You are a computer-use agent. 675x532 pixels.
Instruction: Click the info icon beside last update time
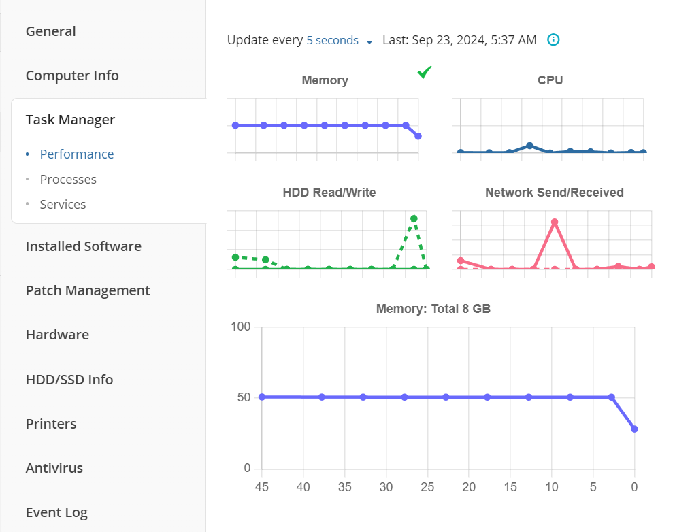(553, 40)
